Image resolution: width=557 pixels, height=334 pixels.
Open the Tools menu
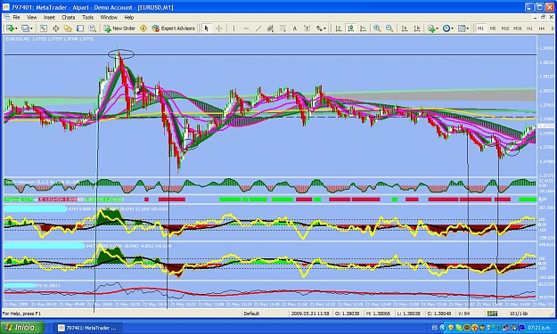click(87, 17)
